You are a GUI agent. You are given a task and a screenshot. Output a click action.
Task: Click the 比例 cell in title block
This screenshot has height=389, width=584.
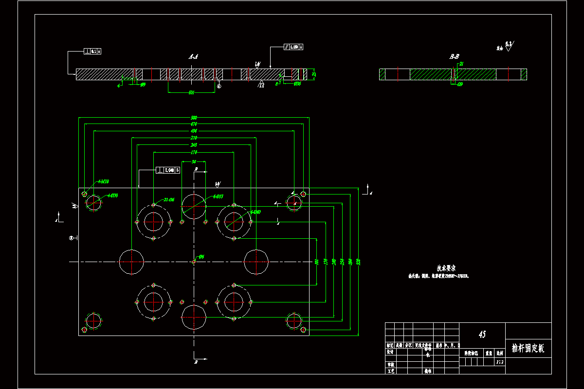click(x=499, y=354)
